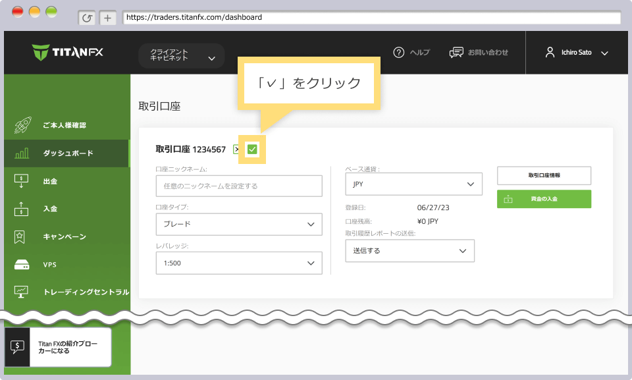The height and width of the screenshot is (380, 632).
Task: Open the レバレッジ 1:500 dropdown
Action: coord(239,263)
